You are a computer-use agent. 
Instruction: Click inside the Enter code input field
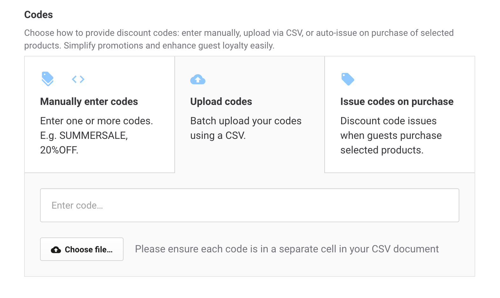click(249, 205)
